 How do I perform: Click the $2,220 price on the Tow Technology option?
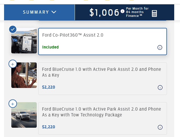click(49, 127)
